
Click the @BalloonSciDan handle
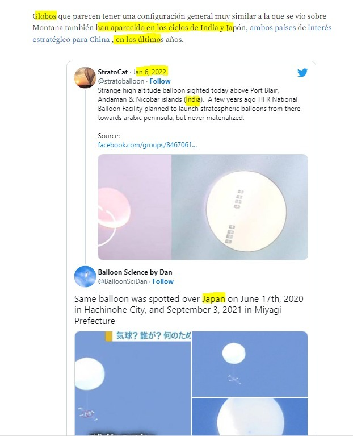point(123,281)
